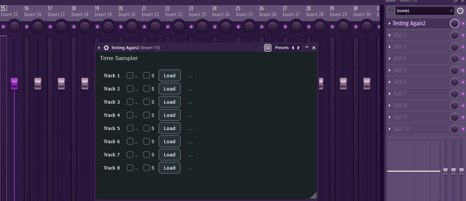Click Load for Track 8
Screen dimensions: 466x201
pyautogui.click(x=169, y=168)
